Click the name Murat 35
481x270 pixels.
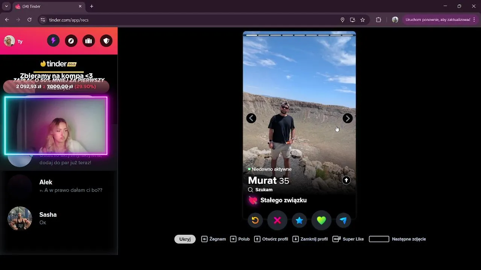click(x=268, y=180)
